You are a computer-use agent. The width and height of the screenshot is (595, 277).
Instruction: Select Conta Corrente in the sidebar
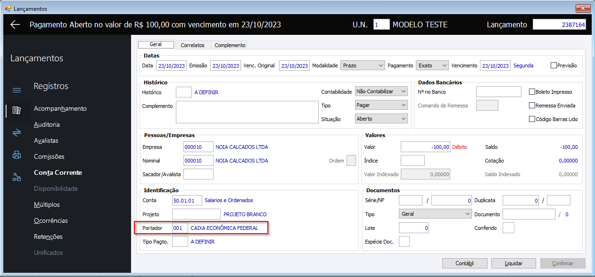[x=58, y=172]
